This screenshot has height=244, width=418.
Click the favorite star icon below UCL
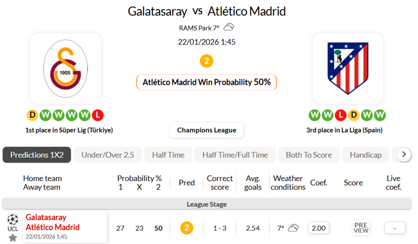(13, 238)
